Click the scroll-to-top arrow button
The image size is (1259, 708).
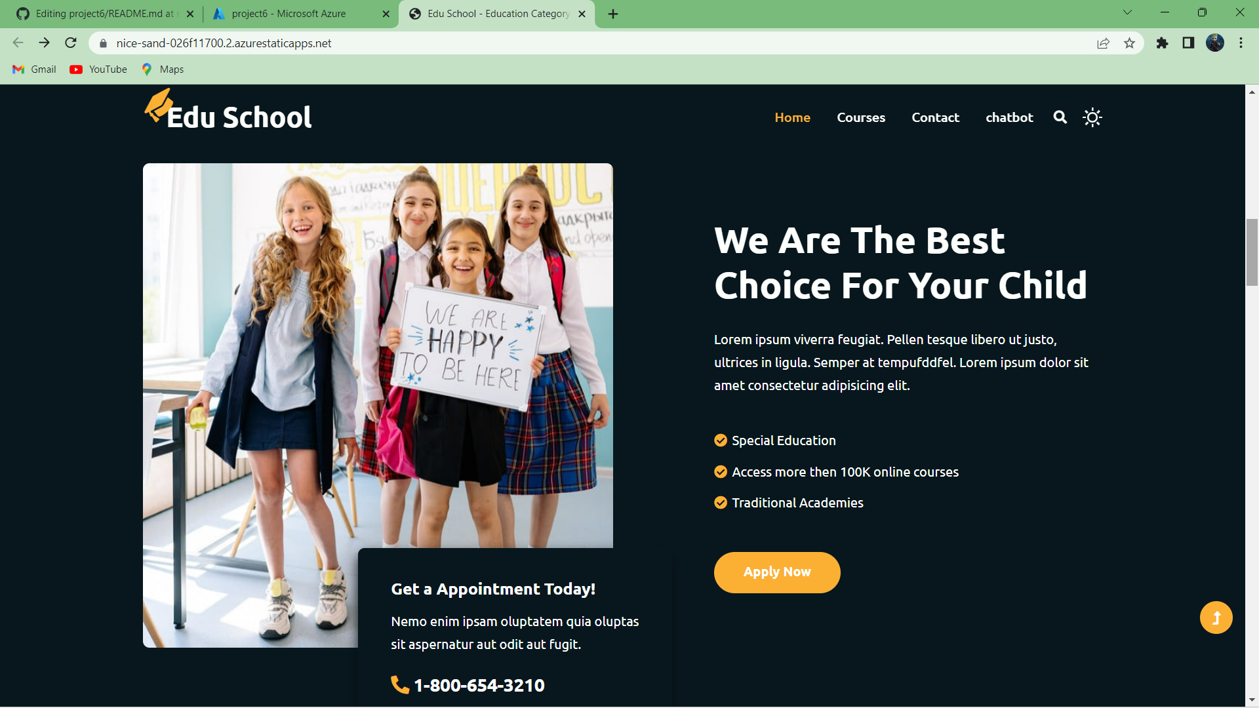(1216, 618)
